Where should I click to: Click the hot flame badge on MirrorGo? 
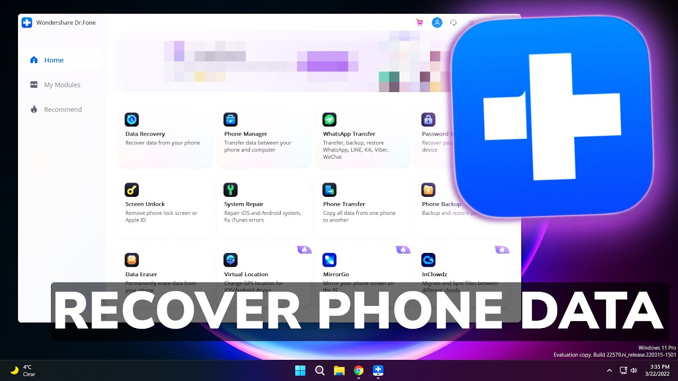[x=403, y=250]
